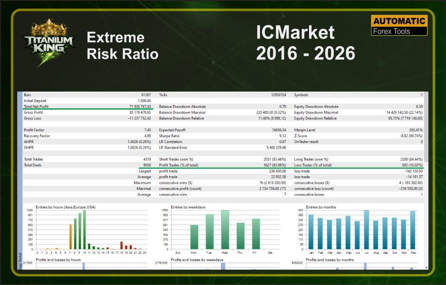This screenshot has width=446, height=285.
Task: Click the red hour 18 bar
Action: [121, 246]
